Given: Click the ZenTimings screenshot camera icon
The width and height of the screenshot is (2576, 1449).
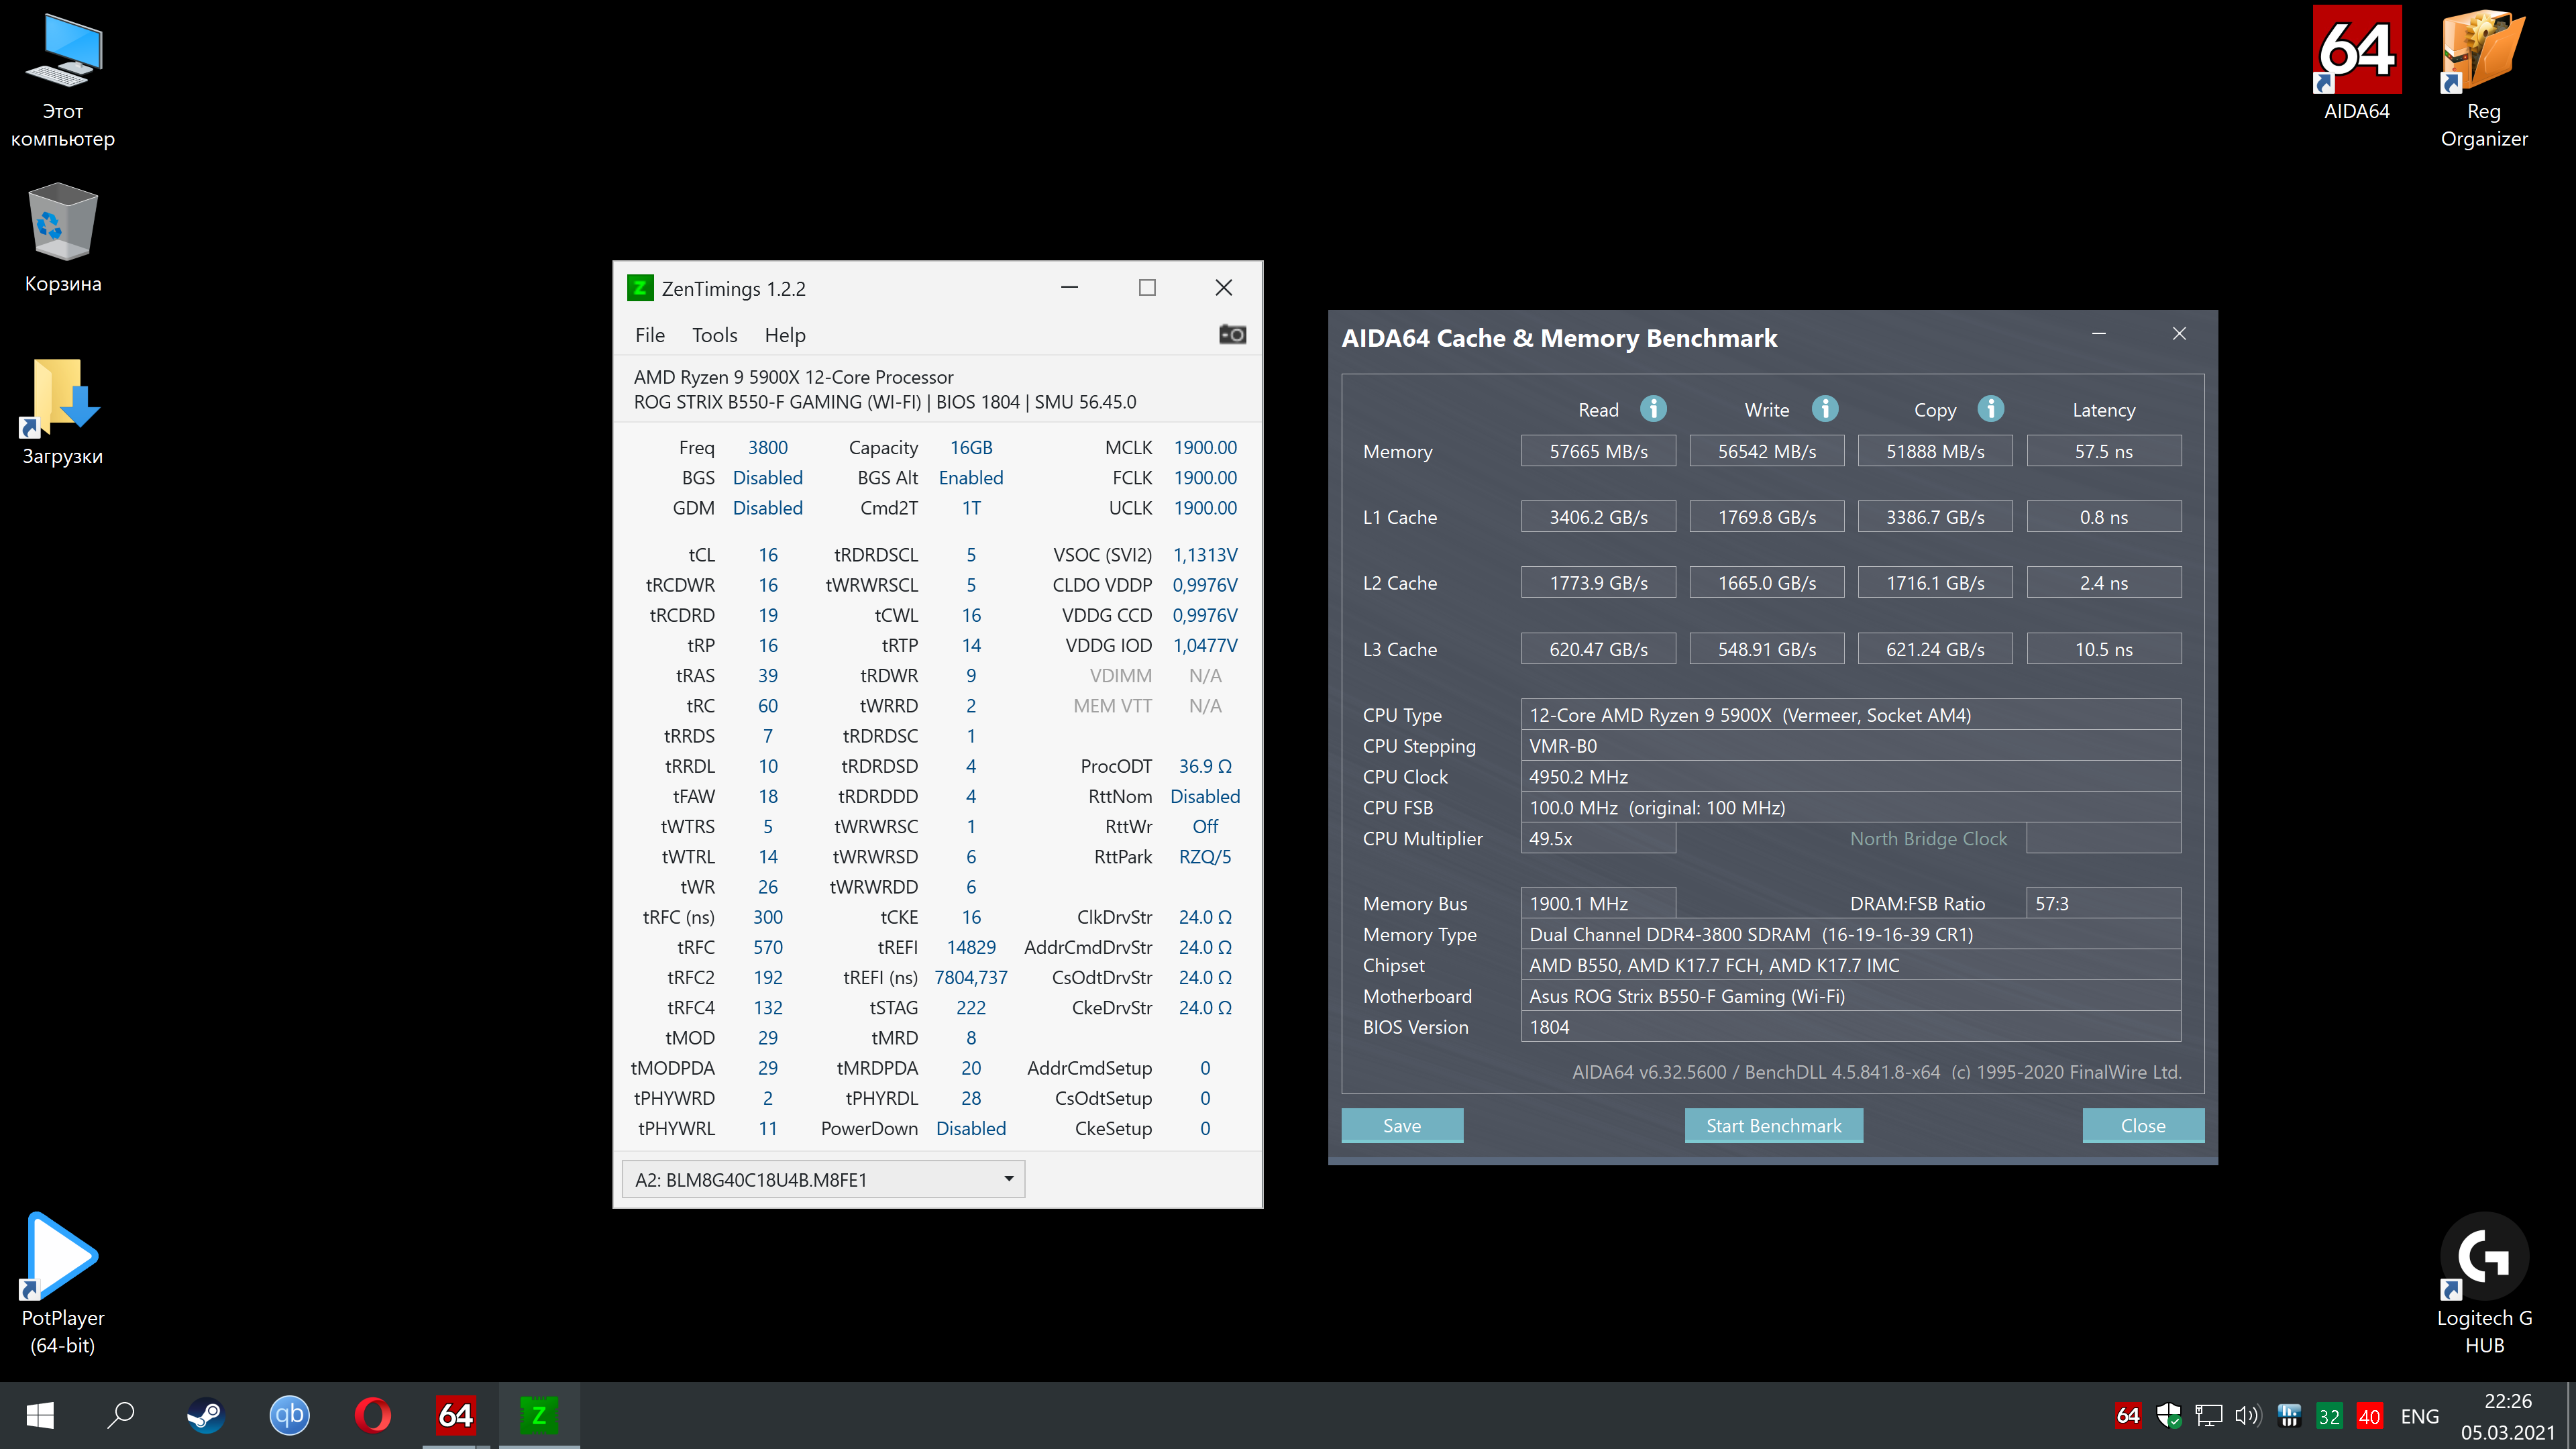Looking at the screenshot, I should pos(1232,335).
